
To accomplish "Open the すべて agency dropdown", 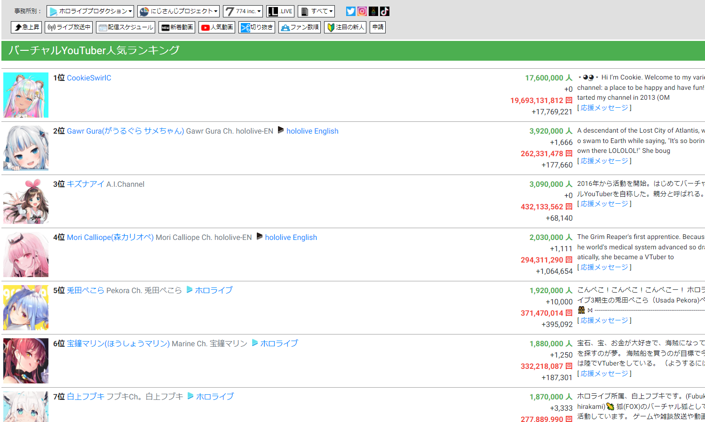I will (316, 11).
